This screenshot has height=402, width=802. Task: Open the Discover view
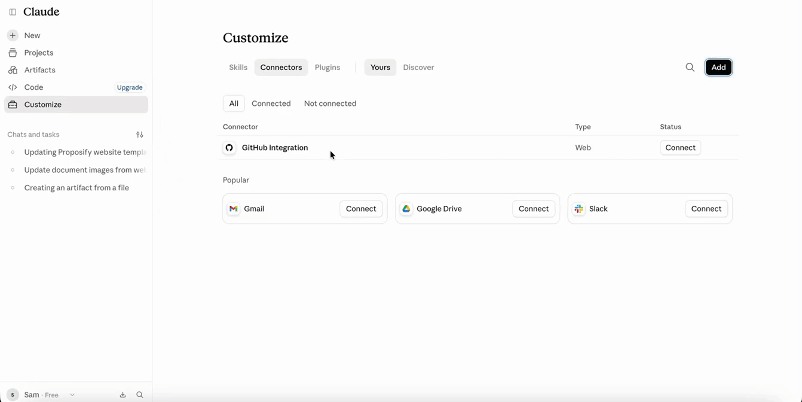tap(418, 68)
